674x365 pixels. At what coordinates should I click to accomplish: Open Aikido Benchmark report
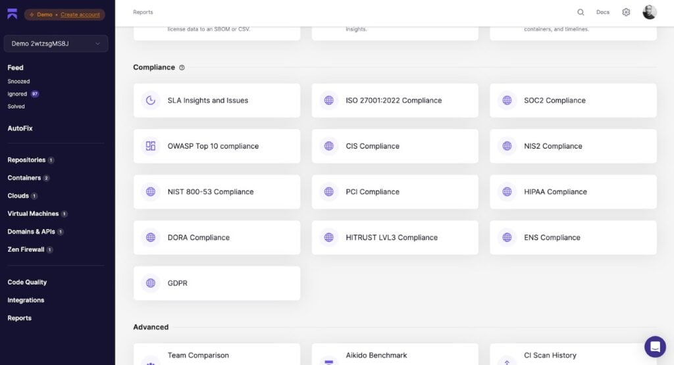point(395,354)
